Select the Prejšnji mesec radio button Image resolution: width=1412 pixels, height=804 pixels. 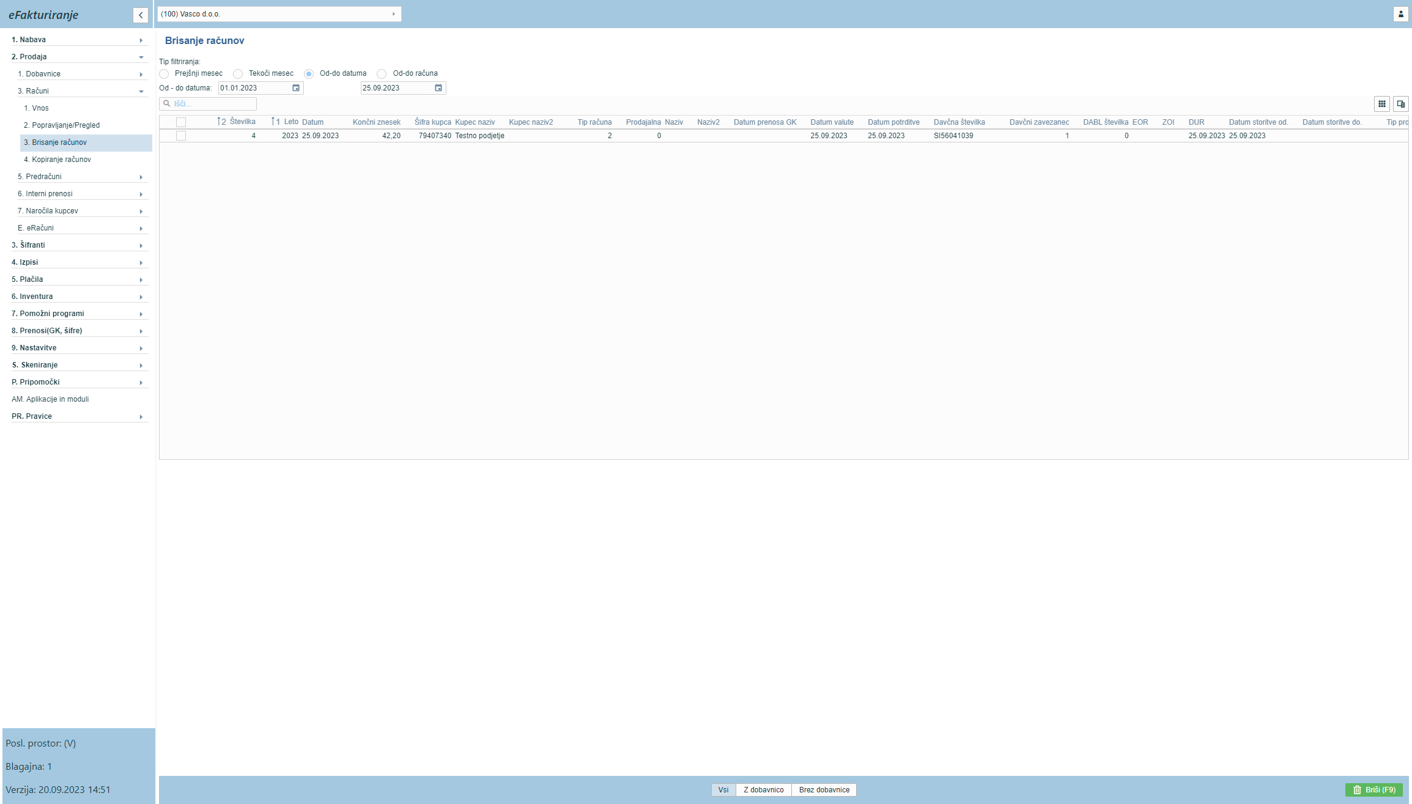[x=163, y=73]
